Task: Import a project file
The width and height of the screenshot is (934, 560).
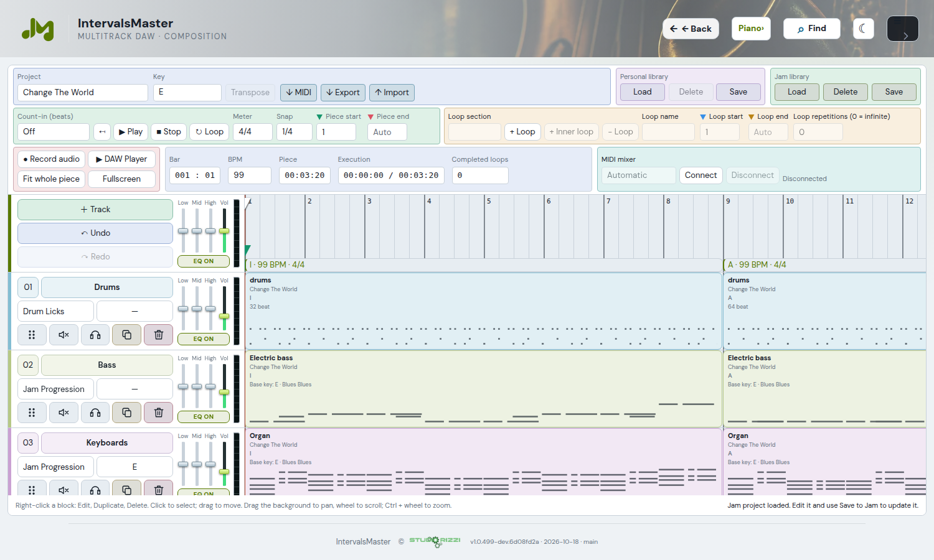Action: click(392, 93)
